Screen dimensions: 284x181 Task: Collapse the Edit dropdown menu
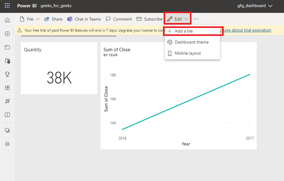[177, 19]
